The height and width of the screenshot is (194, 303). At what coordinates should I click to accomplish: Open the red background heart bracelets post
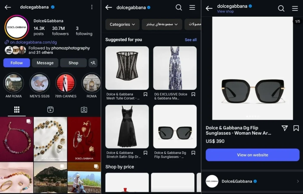(x=84, y=139)
